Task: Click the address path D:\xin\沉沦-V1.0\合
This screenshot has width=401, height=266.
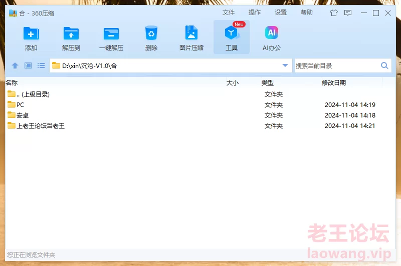Action: point(90,66)
